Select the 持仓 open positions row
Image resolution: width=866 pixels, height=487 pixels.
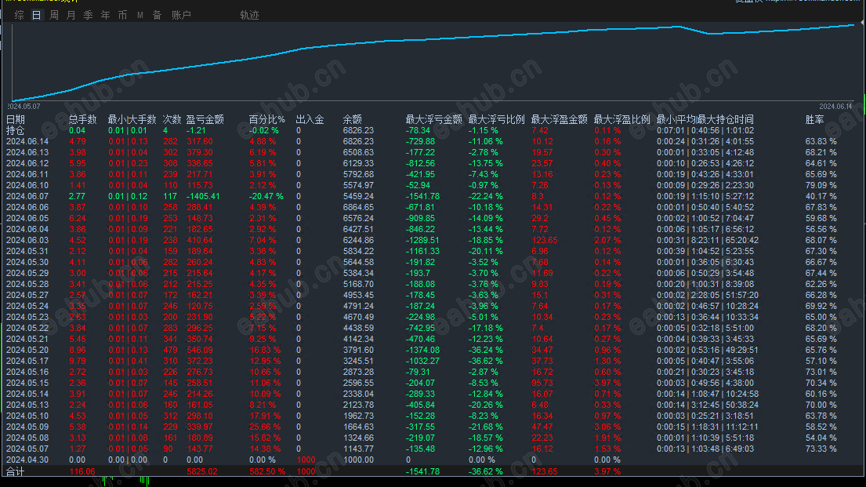pos(433,130)
